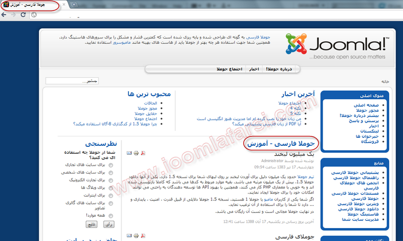Open نکته 5 in latest news
The height and width of the screenshot is (241, 403).
coord(295,114)
